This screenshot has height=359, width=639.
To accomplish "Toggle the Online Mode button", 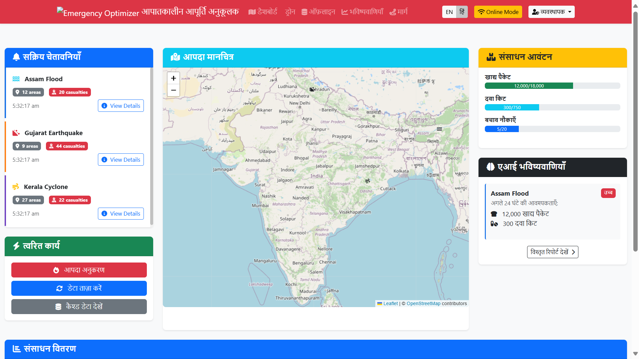I will (x=498, y=12).
